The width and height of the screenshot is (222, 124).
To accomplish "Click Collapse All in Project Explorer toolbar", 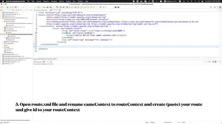I will [x=16, y=10].
